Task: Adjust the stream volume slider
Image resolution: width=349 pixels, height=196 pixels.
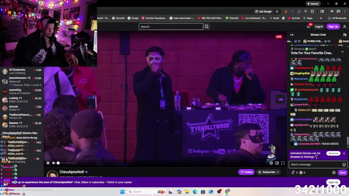Action: pyautogui.click(x=67, y=163)
